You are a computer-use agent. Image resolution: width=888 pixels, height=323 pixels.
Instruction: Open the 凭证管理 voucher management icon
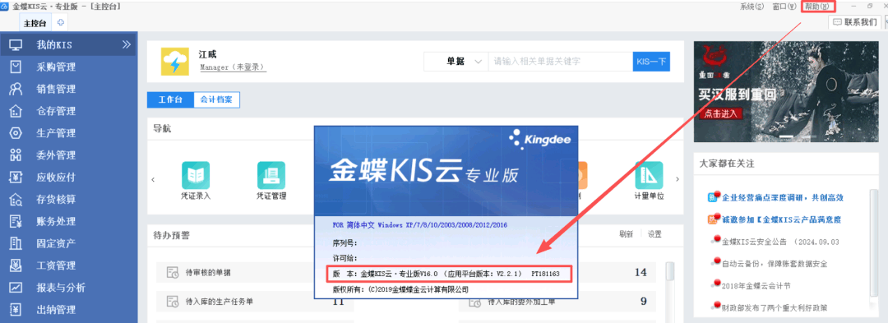click(271, 181)
